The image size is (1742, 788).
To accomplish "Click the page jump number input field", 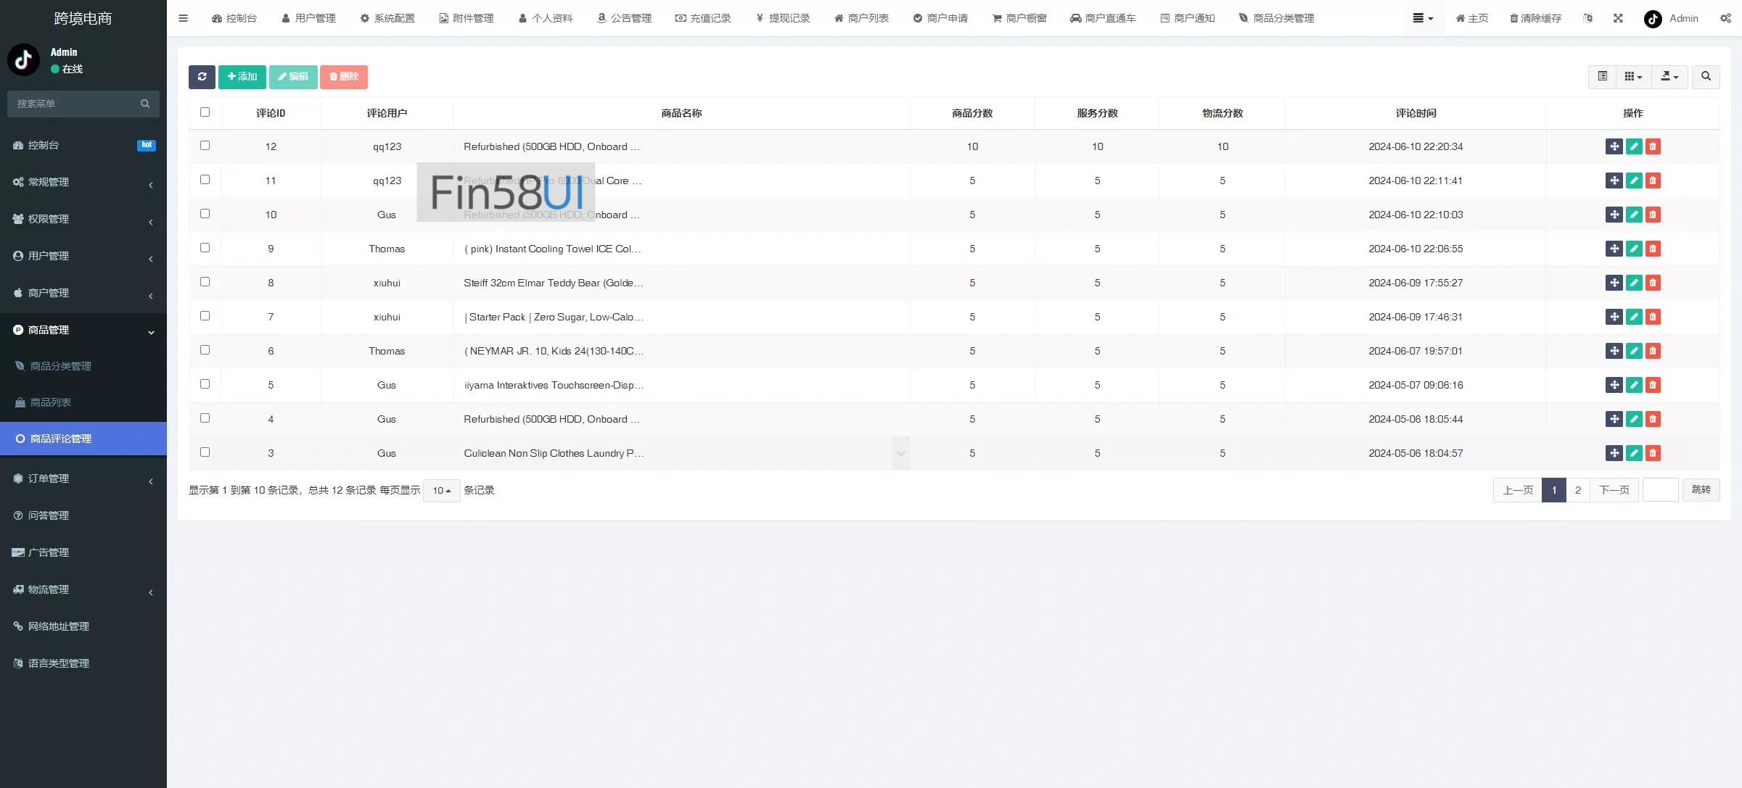I will [x=1660, y=490].
